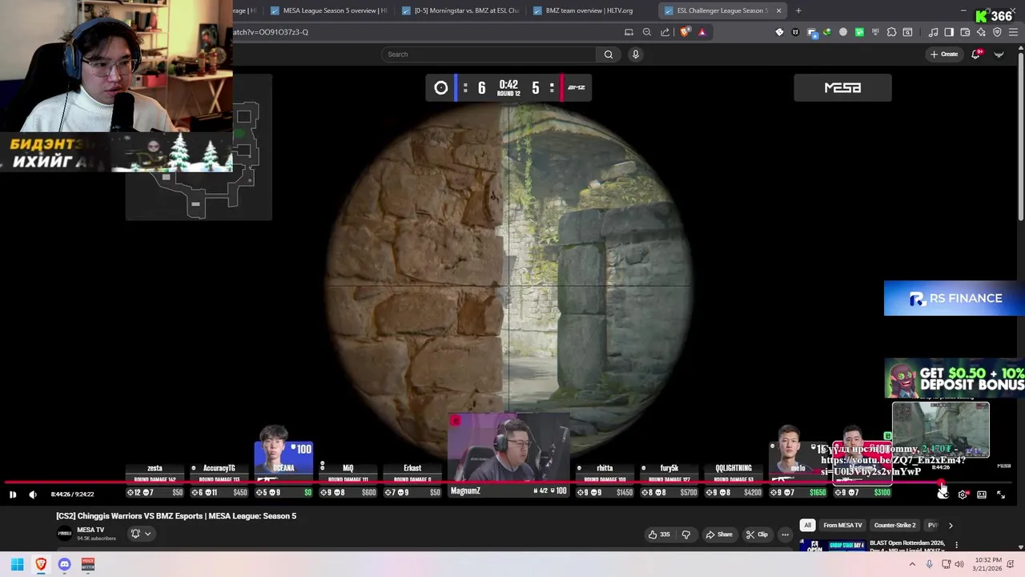Open the green extension icon in toolbar
Viewport: 1025px width, 577px height.
pyautogui.click(x=859, y=32)
